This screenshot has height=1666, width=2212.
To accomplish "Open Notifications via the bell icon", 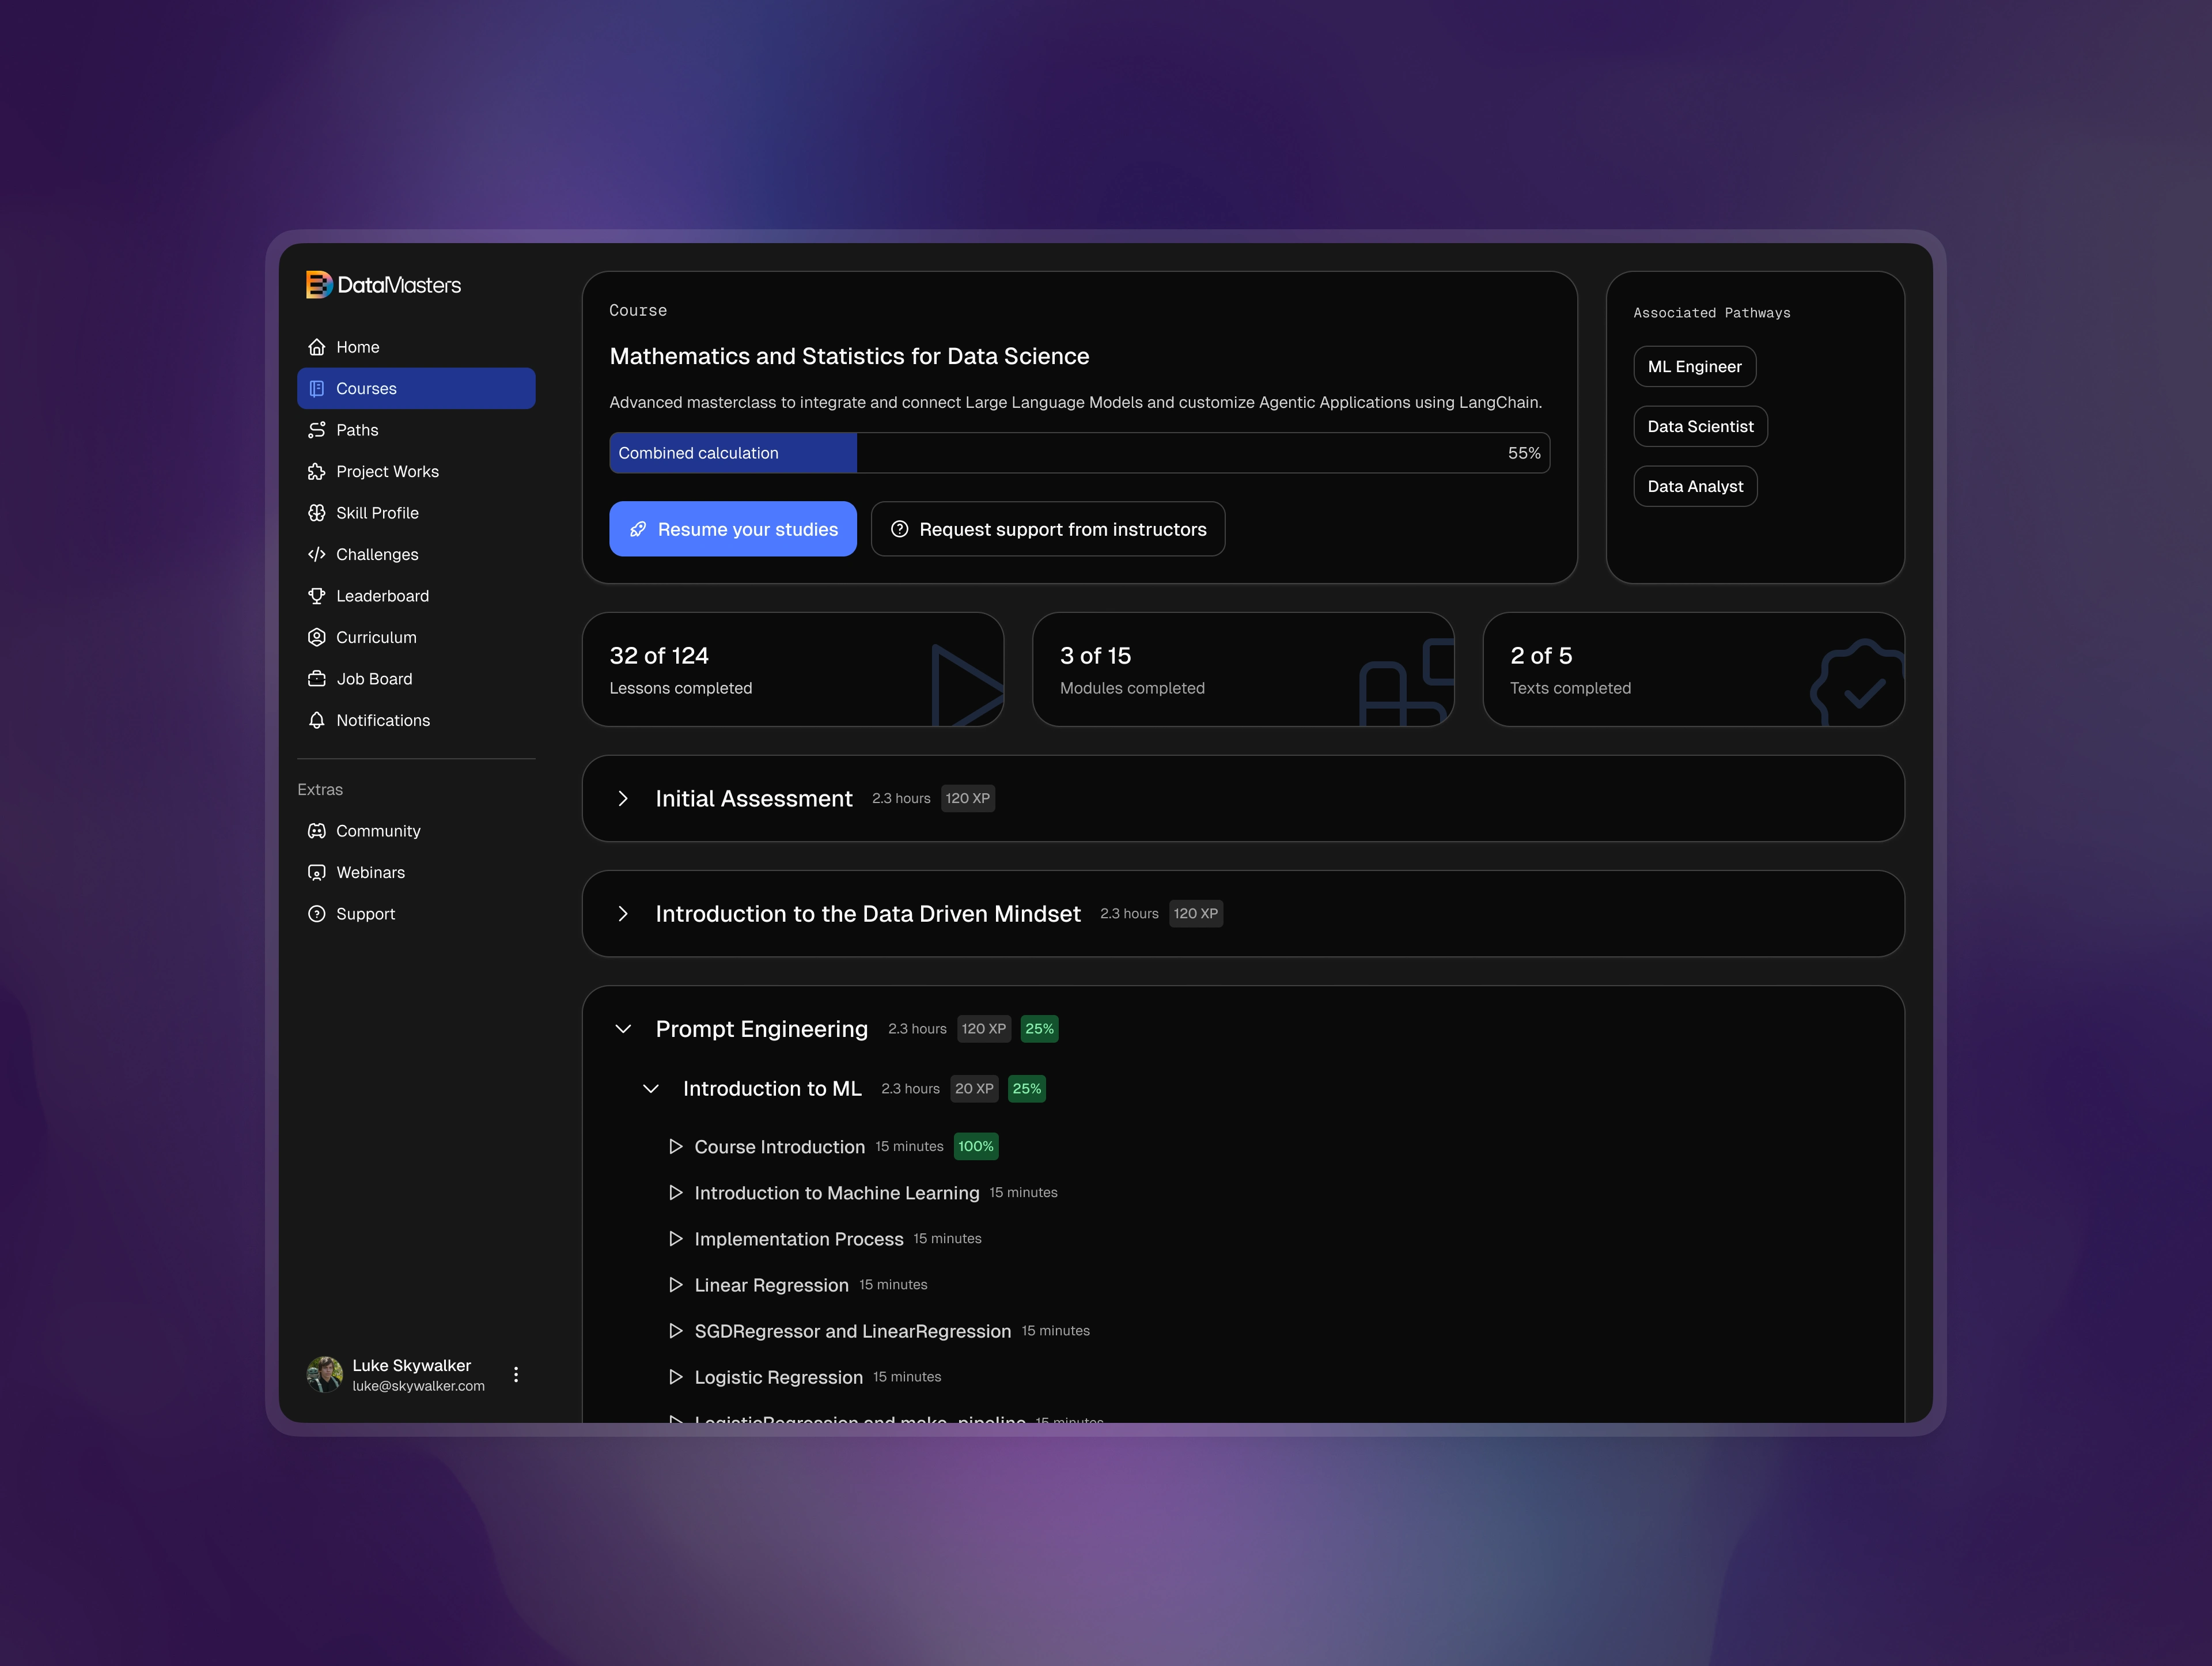I will [x=317, y=720].
